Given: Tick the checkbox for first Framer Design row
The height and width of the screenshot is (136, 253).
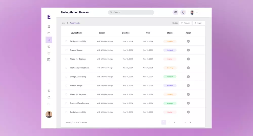Looking at the screenshot, I should (66, 50).
